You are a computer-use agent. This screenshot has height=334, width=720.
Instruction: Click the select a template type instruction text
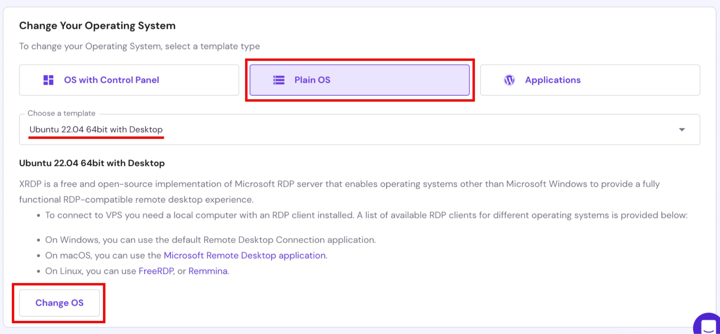tap(139, 46)
